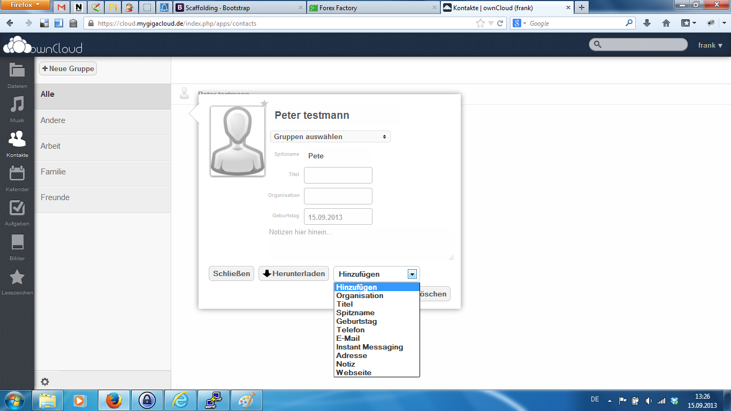Open Windows Start menu
Image resolution: width=731 pixels, height=411 pixels.
coord(14,400)
